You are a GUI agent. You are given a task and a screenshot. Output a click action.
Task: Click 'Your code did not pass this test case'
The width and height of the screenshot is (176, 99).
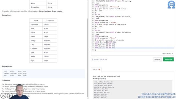[x=106, y=76]
